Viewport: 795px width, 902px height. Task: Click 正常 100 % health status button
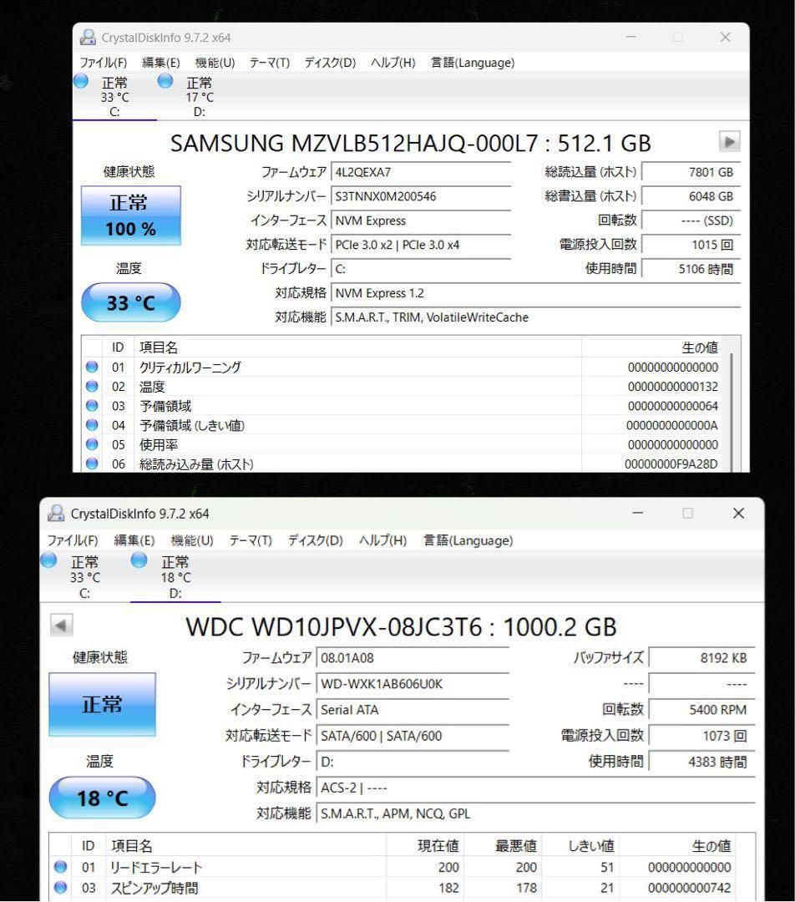tap(130, 215)
